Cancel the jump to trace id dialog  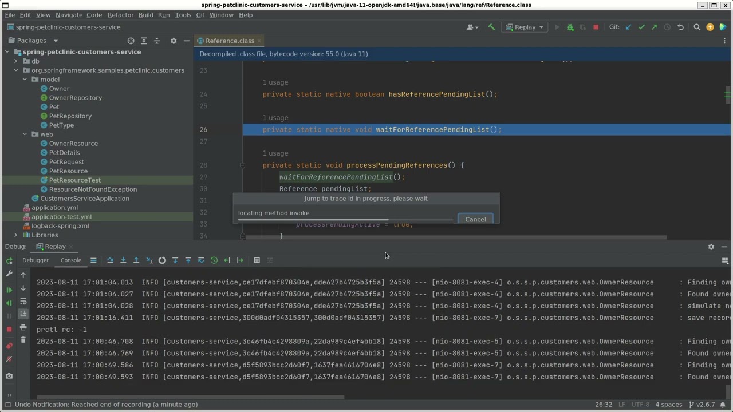pyautogui.click(x=475, y=219)
